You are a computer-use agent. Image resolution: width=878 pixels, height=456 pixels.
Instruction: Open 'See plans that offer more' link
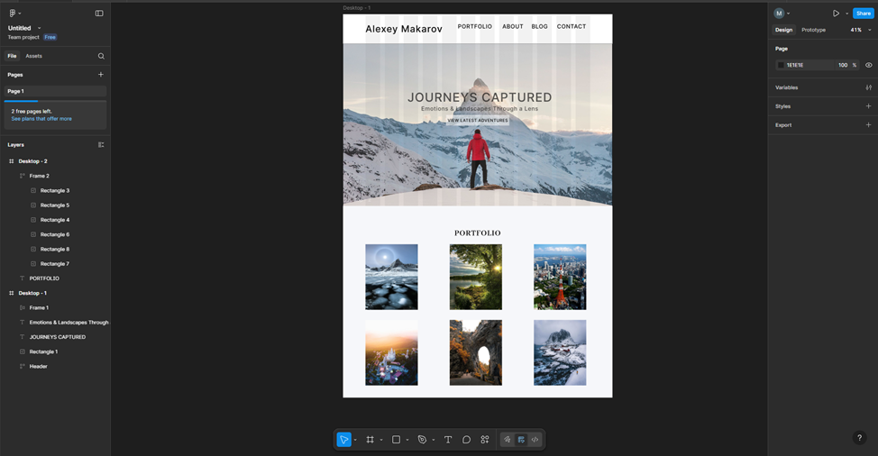click(41, 119)
